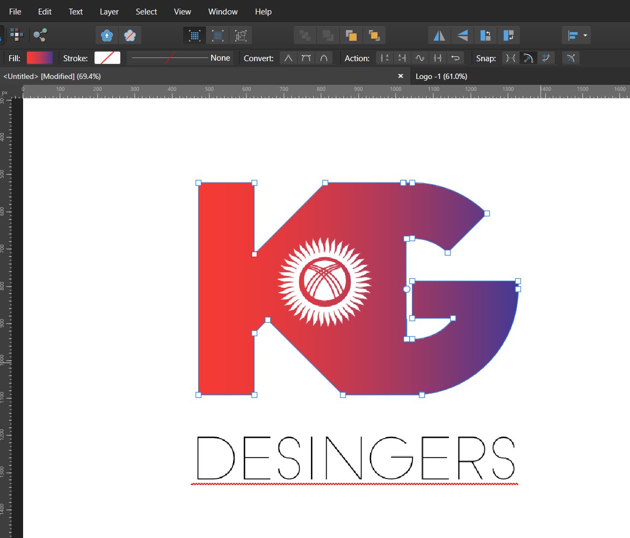Click the Smooth curve action
The height and width of the screenshot is (538, 630).
pos(420,58)
